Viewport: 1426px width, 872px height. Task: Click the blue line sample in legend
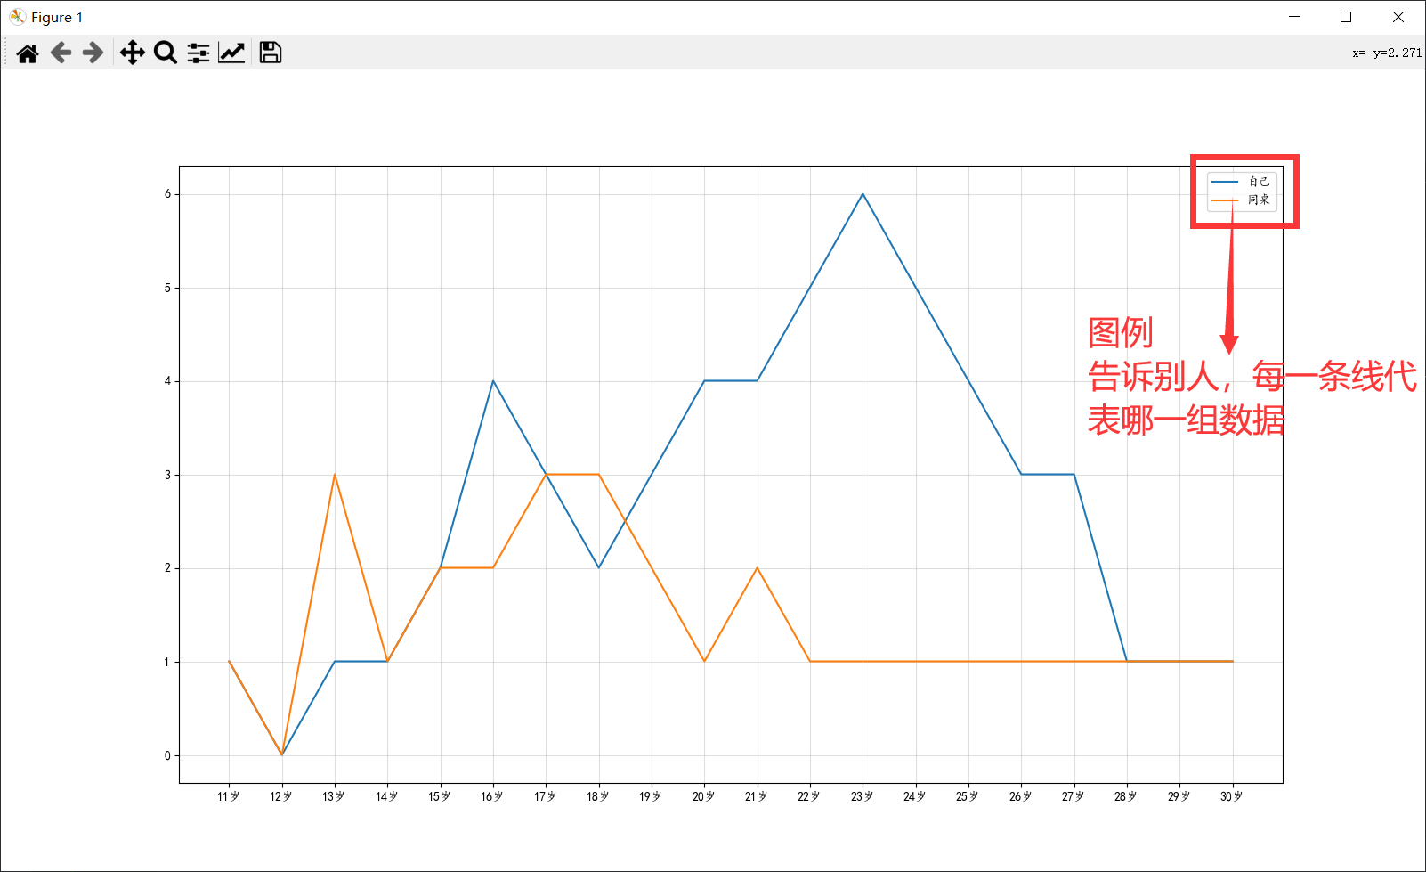(x=1225, y=182)
